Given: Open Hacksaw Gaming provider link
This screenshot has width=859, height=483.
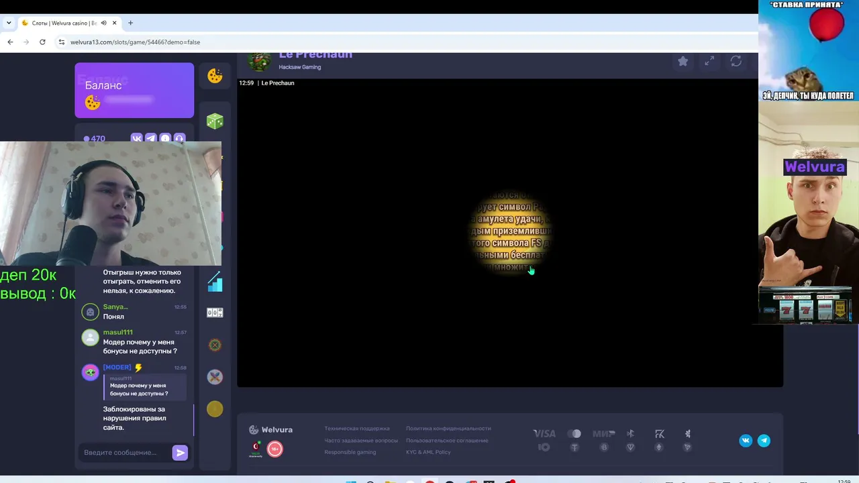Looking at the screenshot, I should (300, 67).
